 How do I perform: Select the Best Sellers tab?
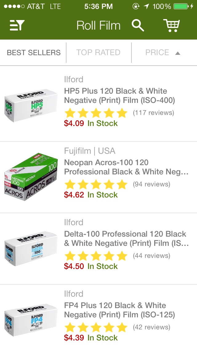(34, 52)
